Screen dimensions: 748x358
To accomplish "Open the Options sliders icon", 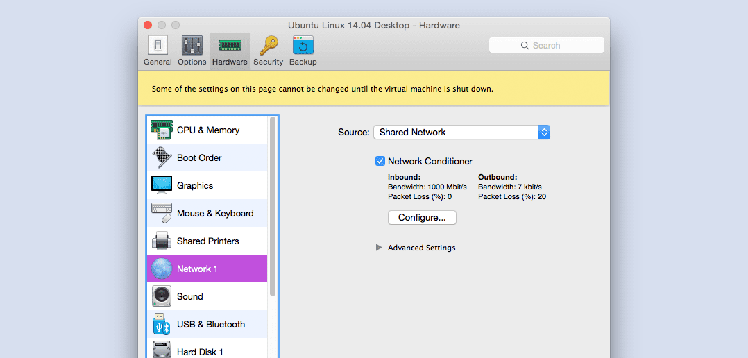I will pyautogui.click(x=192, y=45).
